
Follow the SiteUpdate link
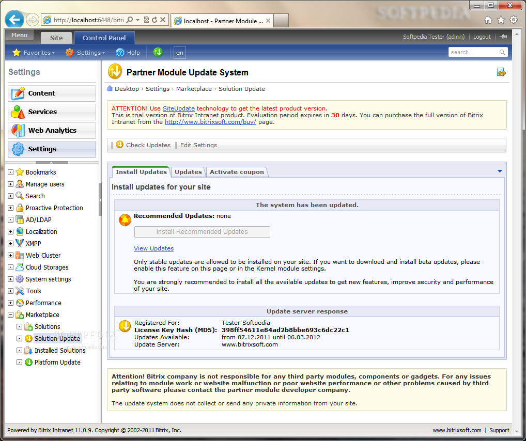click(178, 108)
